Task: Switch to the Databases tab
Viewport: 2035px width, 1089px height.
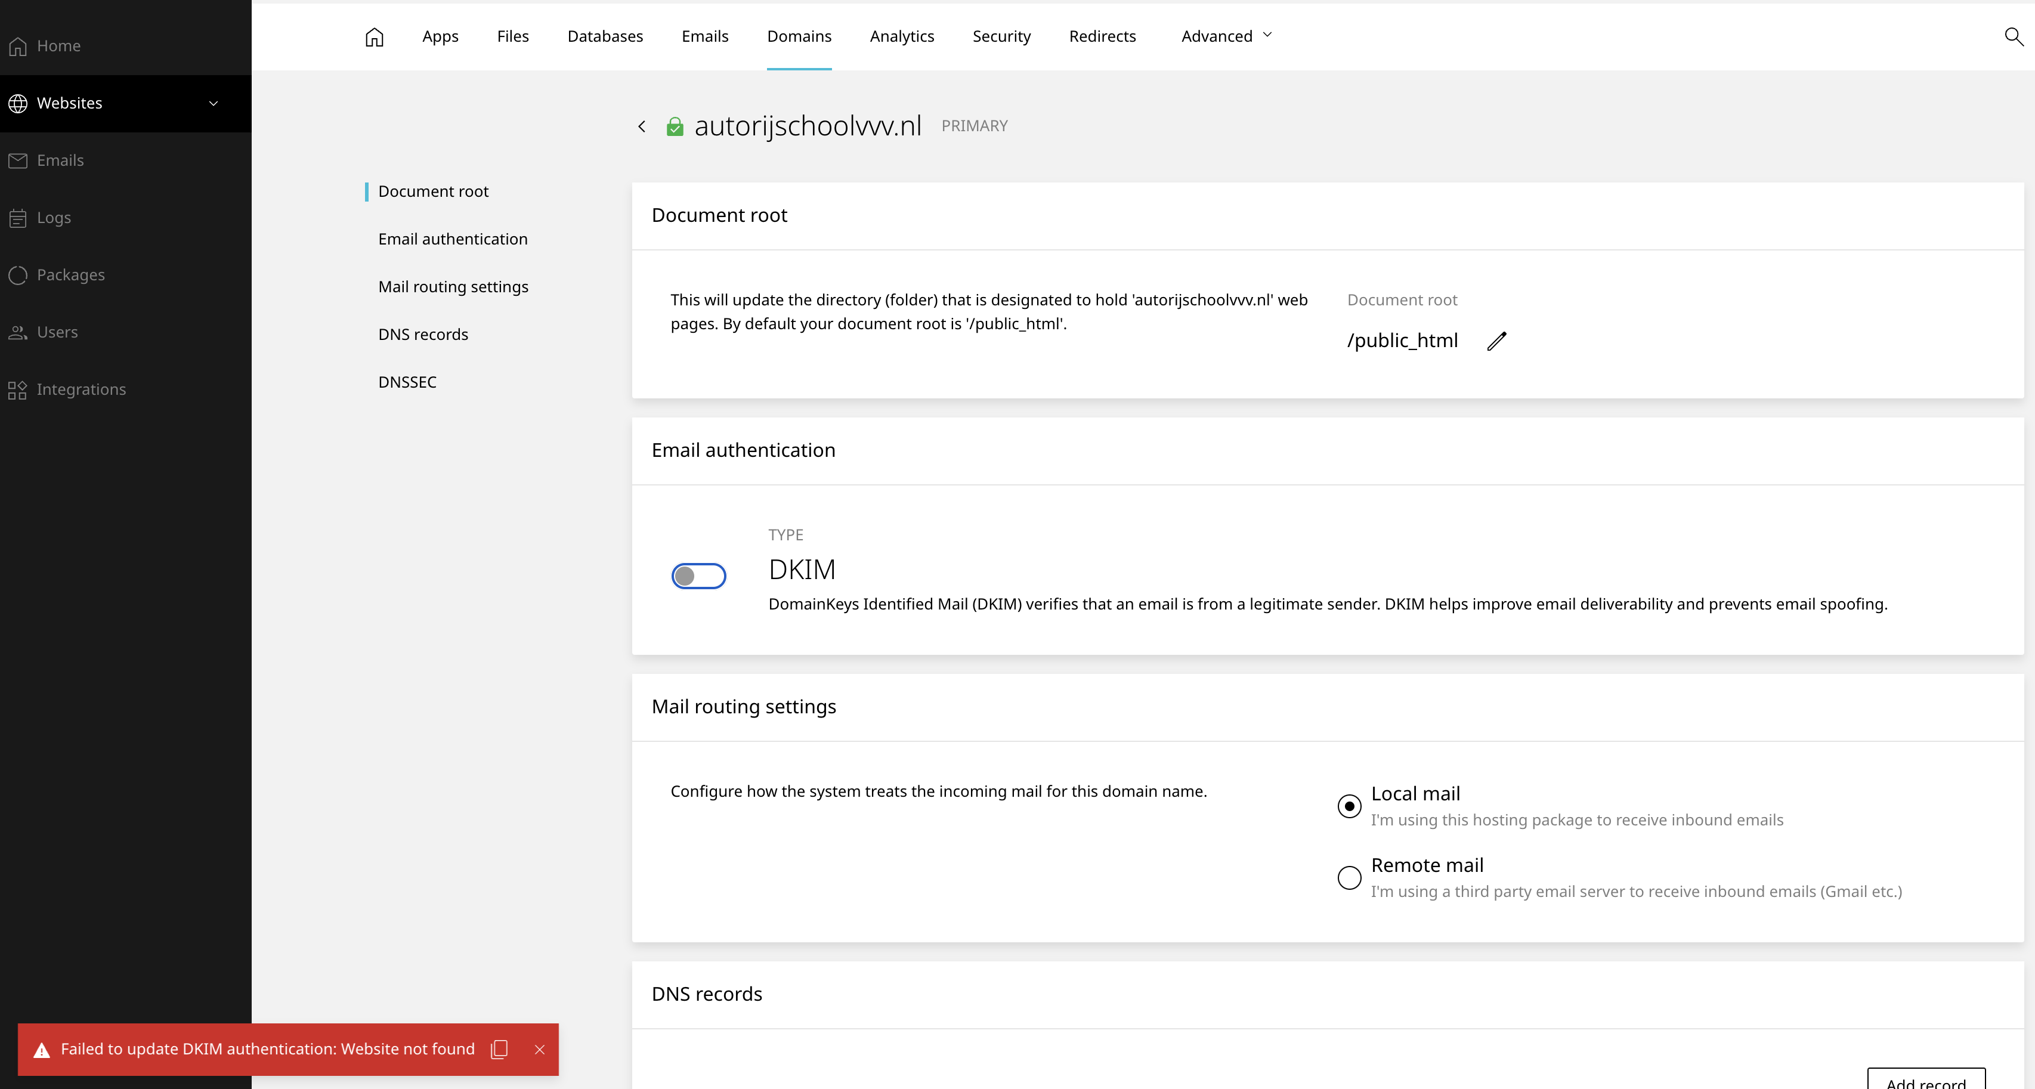Action: coord(605,36)
